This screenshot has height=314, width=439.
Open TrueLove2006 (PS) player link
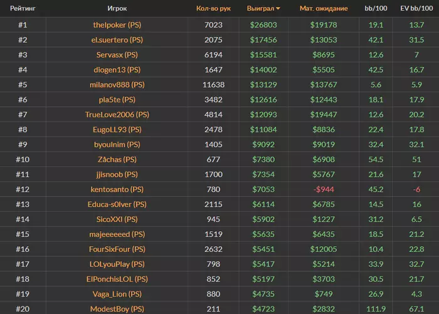coord(117,115)
